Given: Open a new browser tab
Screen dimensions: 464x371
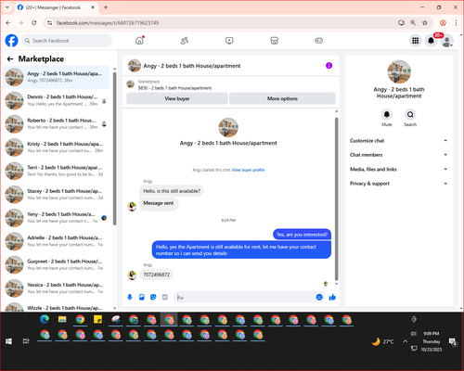Looking at the screenshot, I should click(106, 7).
